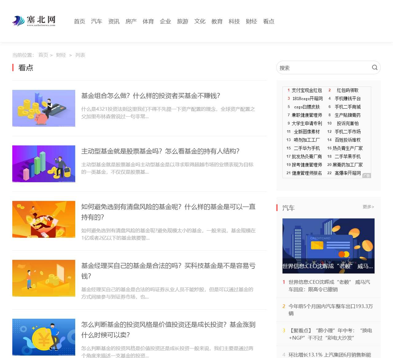Open the 房产 navigation tab
393x358 pixels.
tap(131, 21)
